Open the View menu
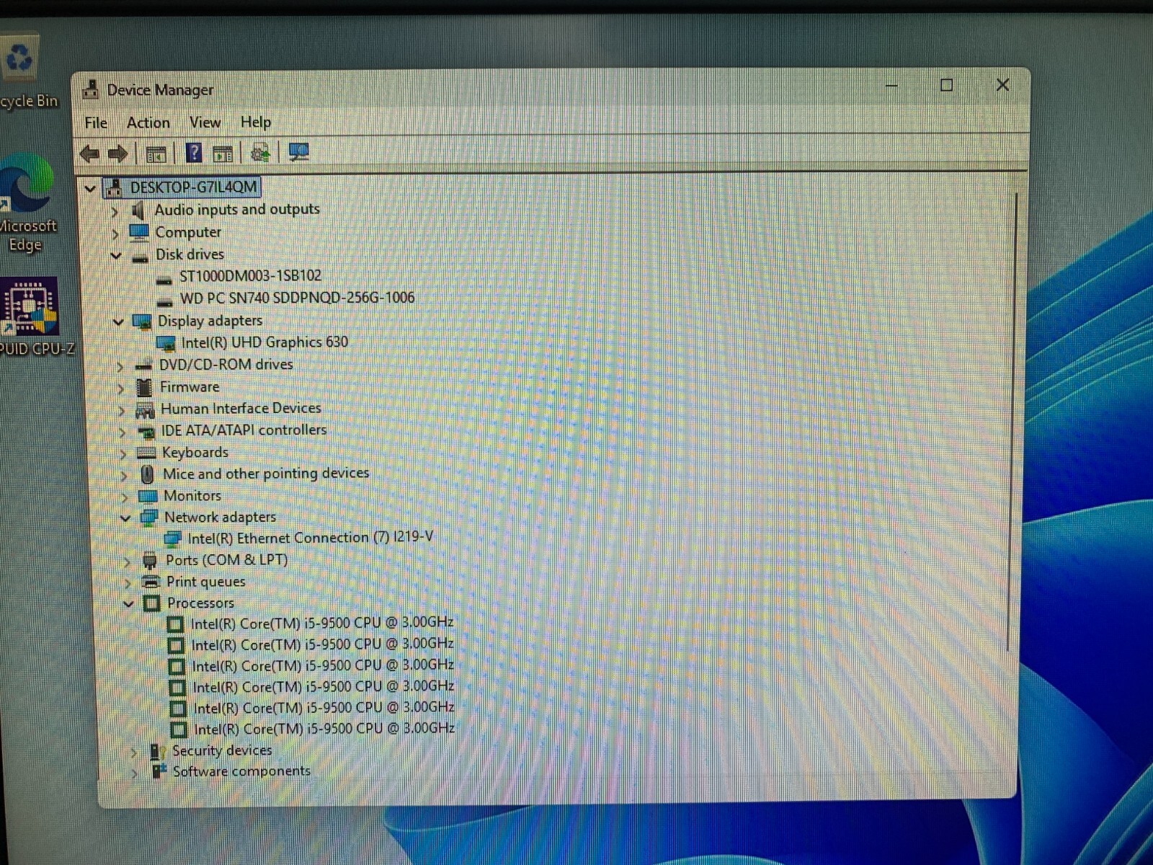Image resolution: width=1153 pixels, height=865 pixels. pyautogui.click(x=205, y=123)
